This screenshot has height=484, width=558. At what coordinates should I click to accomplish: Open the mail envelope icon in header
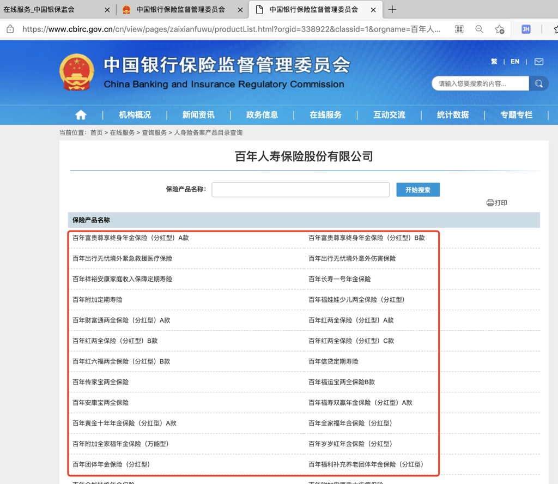tap(539, 62)
